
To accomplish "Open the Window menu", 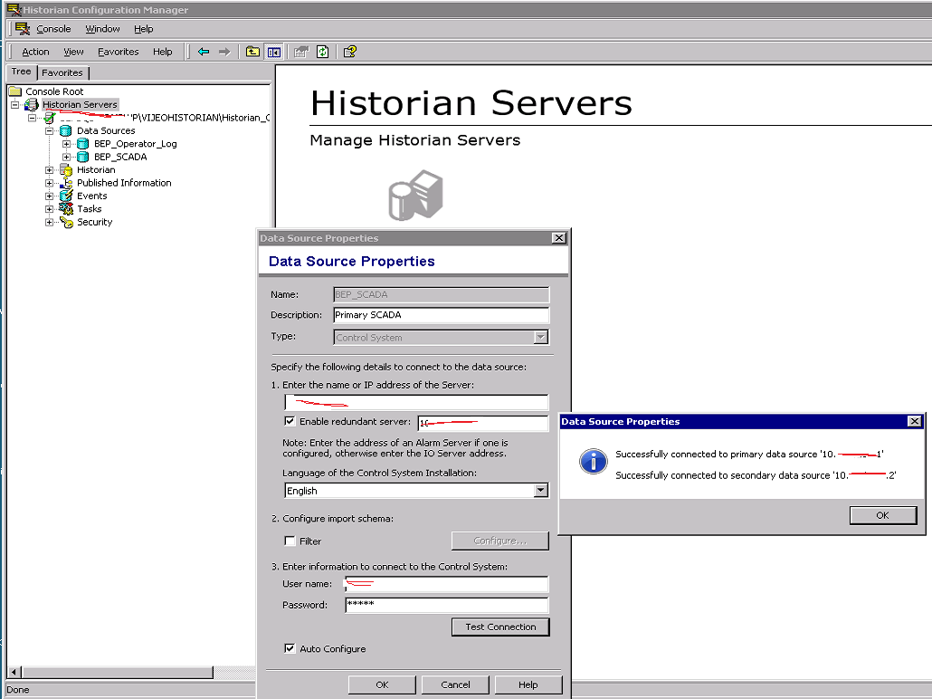I will 102,29.
